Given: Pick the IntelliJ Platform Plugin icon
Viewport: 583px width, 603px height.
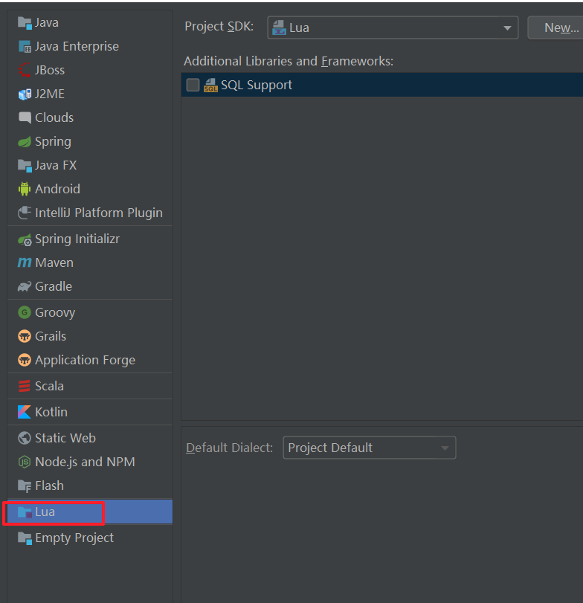Looking at the screenshot, I should pos(25,213).
